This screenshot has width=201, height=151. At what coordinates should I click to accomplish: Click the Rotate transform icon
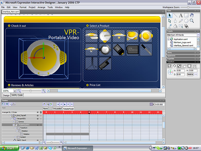coord(174,66)
